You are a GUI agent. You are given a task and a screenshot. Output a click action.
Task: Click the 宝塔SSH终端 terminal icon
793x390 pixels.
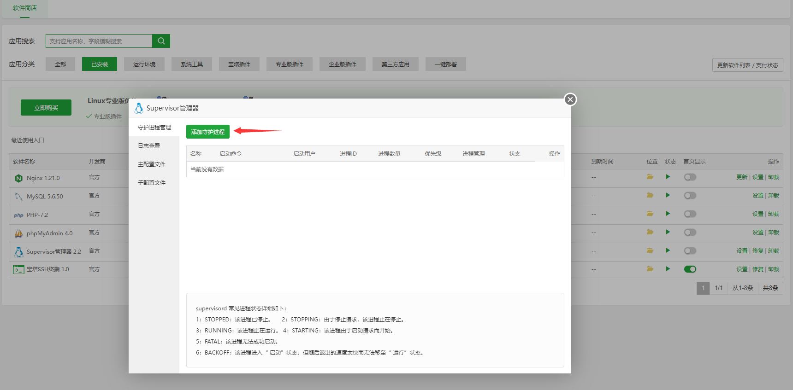[x=18, y=269]
